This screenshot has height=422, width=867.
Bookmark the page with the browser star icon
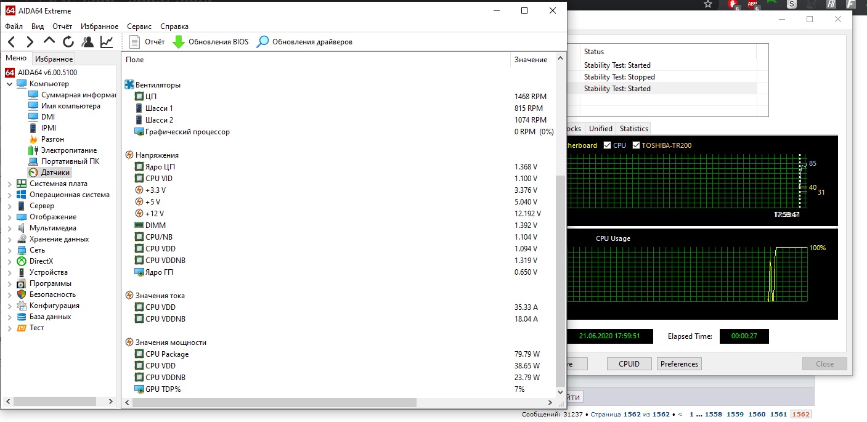pyautogui.click(x=709, y=4)
